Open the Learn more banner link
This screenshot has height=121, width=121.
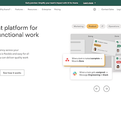point(88,3)
